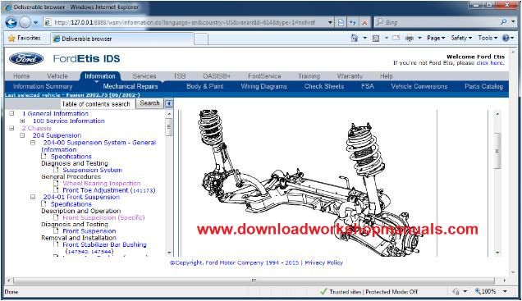
Task: Click the Search button
Action: pyautogui.click(x=149, y=103)
